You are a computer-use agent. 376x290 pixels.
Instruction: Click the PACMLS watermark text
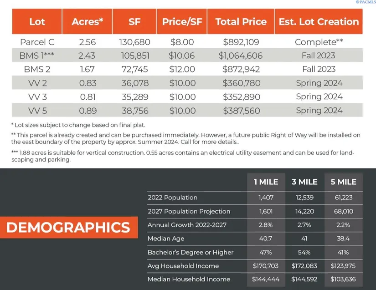(366, 2)
